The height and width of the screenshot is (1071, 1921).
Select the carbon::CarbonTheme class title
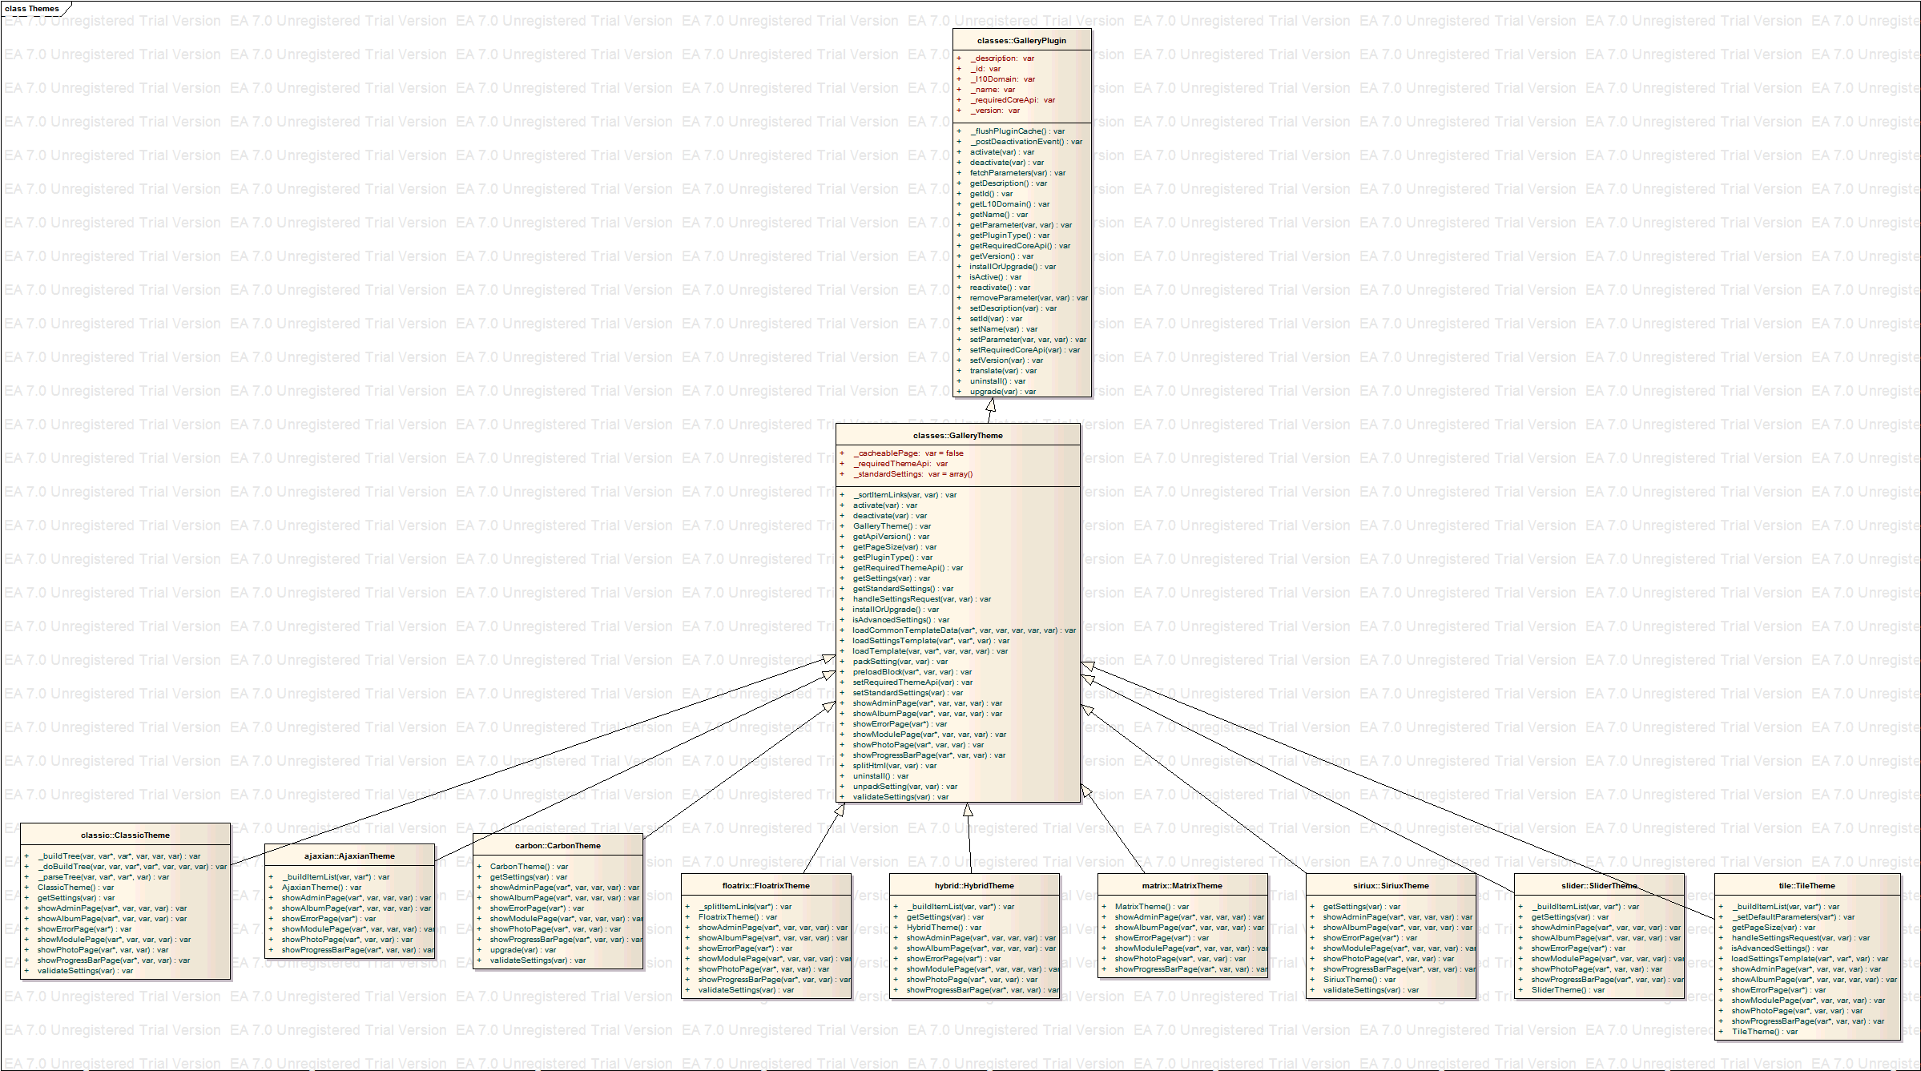558,846
